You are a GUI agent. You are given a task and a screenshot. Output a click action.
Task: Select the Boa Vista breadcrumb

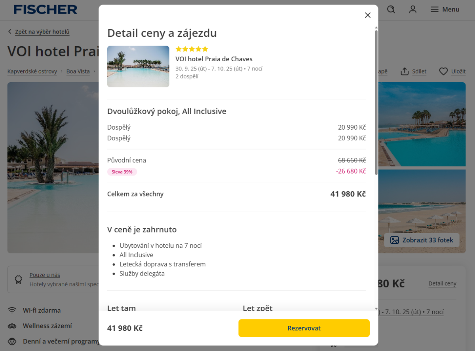[x=78, y=72]
